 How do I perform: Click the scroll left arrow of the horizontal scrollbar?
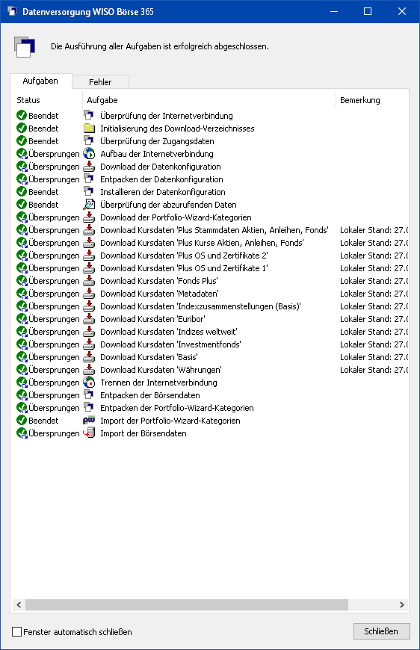[19, 605]
